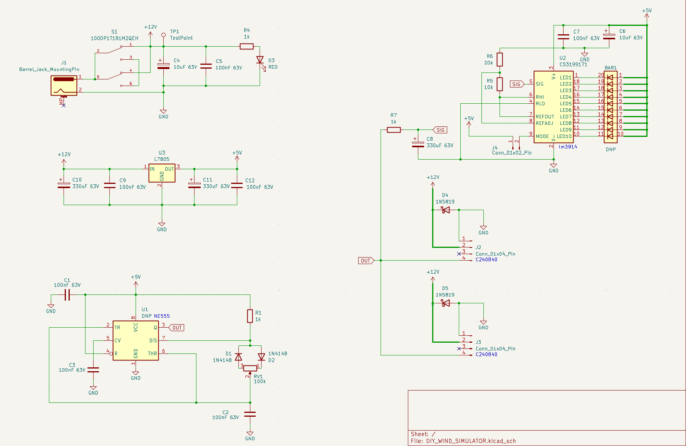Click the OUT global label near J2
The height and width of the screenshot is (446, 686).
[x=366, y=261]
